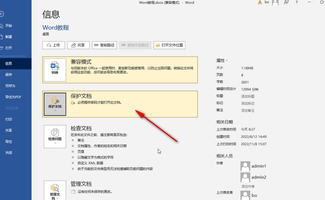Click the 相关日期 section heading
This screenshot has height=200, width=325.
(224, 122)
